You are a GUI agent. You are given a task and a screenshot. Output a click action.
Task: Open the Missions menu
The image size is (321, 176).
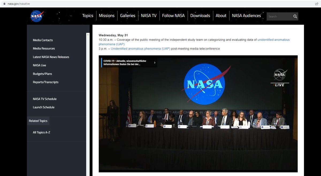(x=106, y=16)
